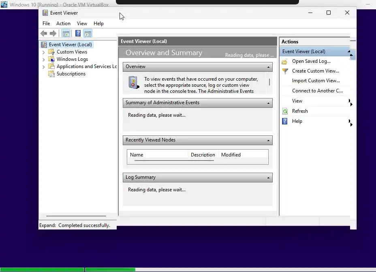Viewport: 376px width, 272px height.
Task: Expand Applications and Services Logs node
Action: [x=43, y=67]
